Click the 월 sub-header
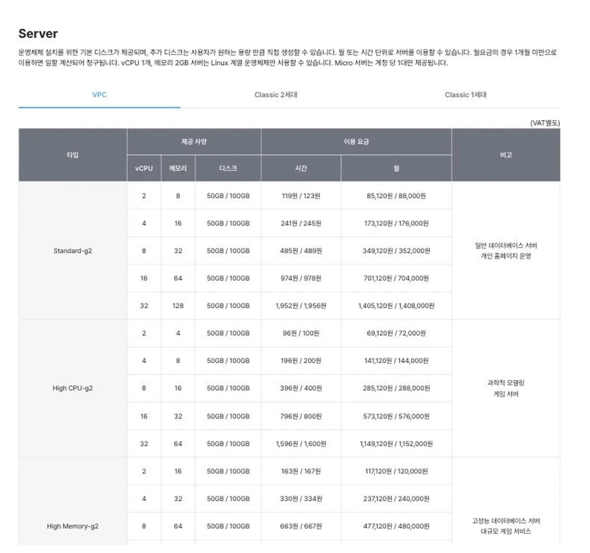 pos(396,168)
